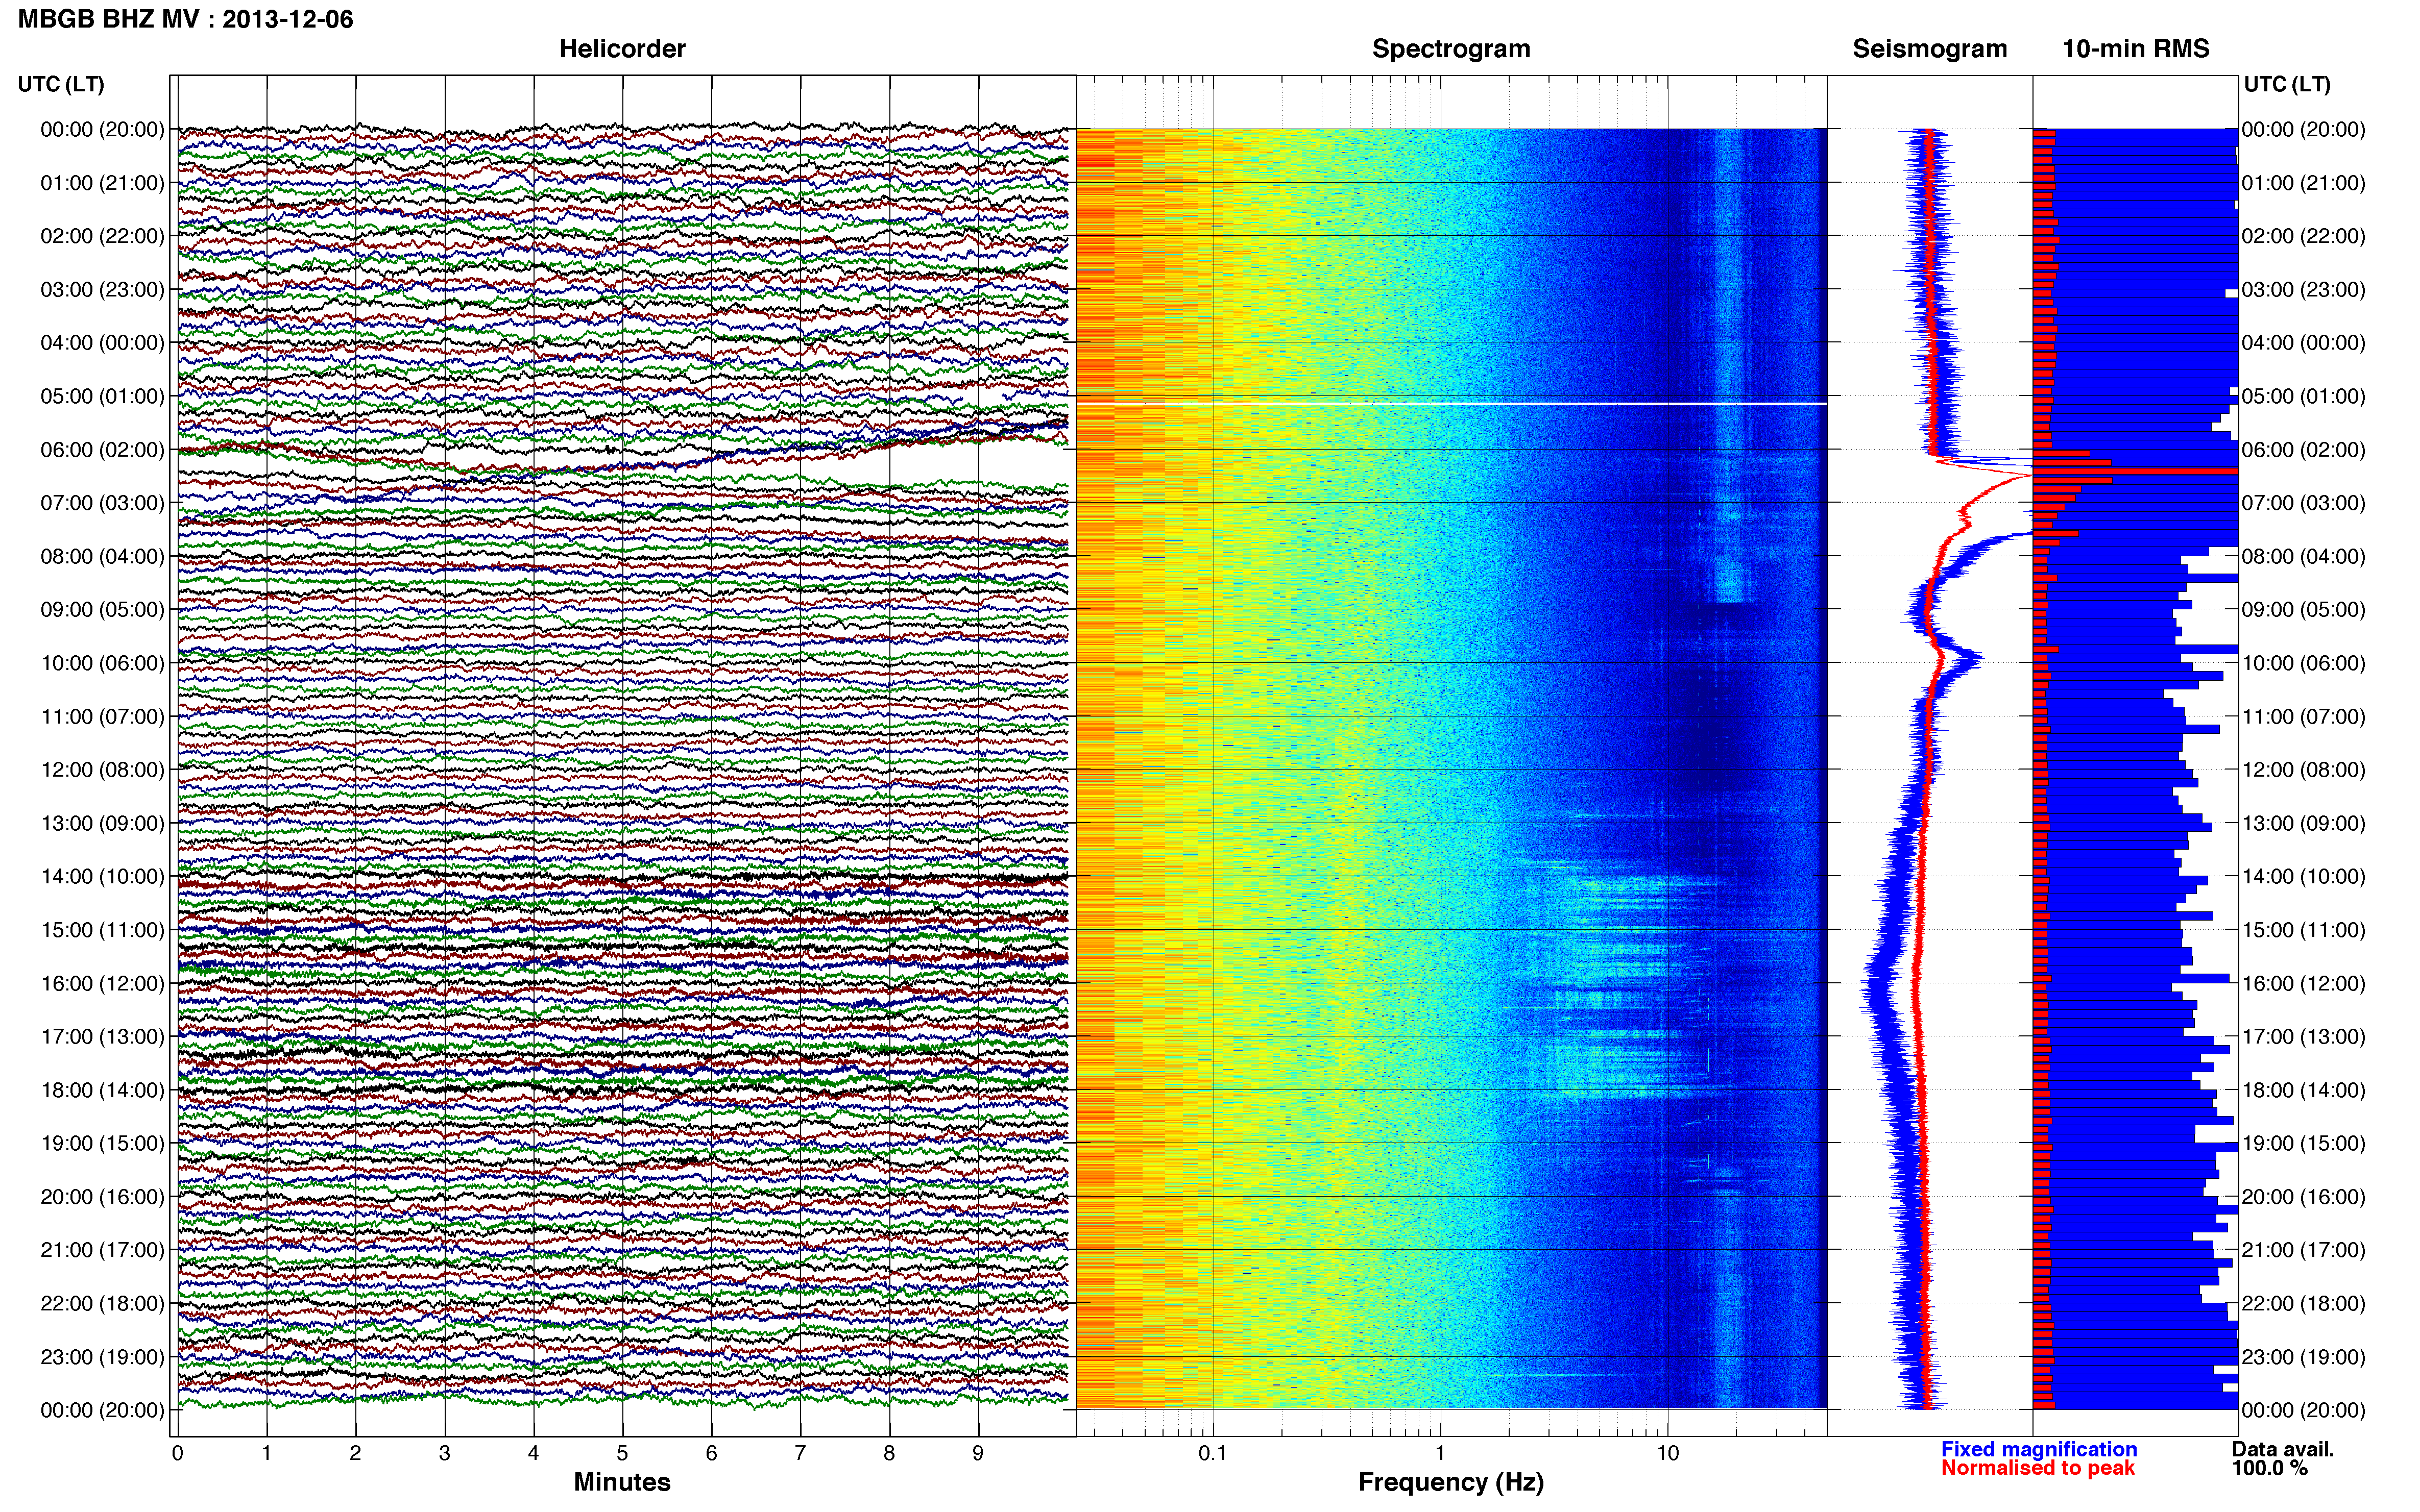Image resolution: width=2420 pixels, height=1512 pixels.
Task: Click the 'UTC (LT)' label beside the RMS panel
Action: (x=2287, y=84)
